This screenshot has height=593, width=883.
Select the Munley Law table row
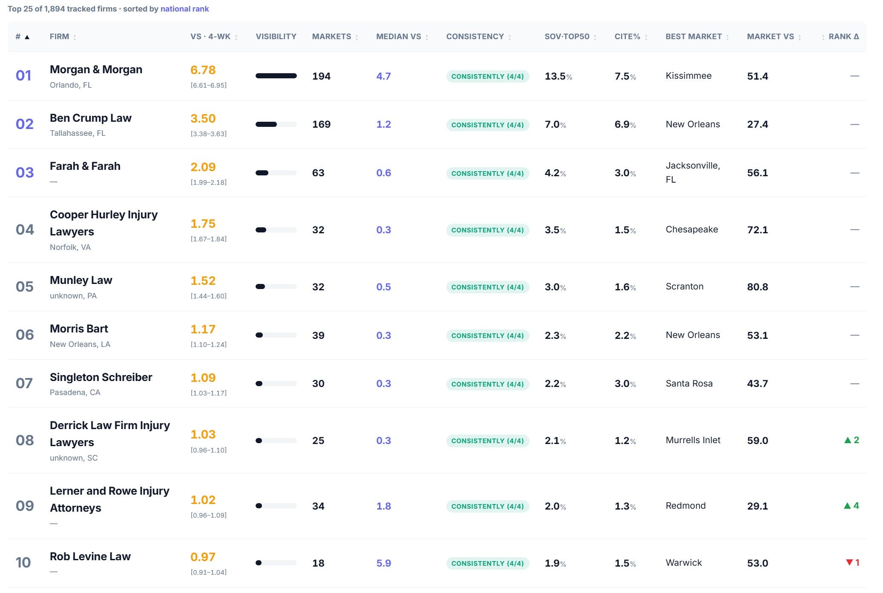[437, 287]
